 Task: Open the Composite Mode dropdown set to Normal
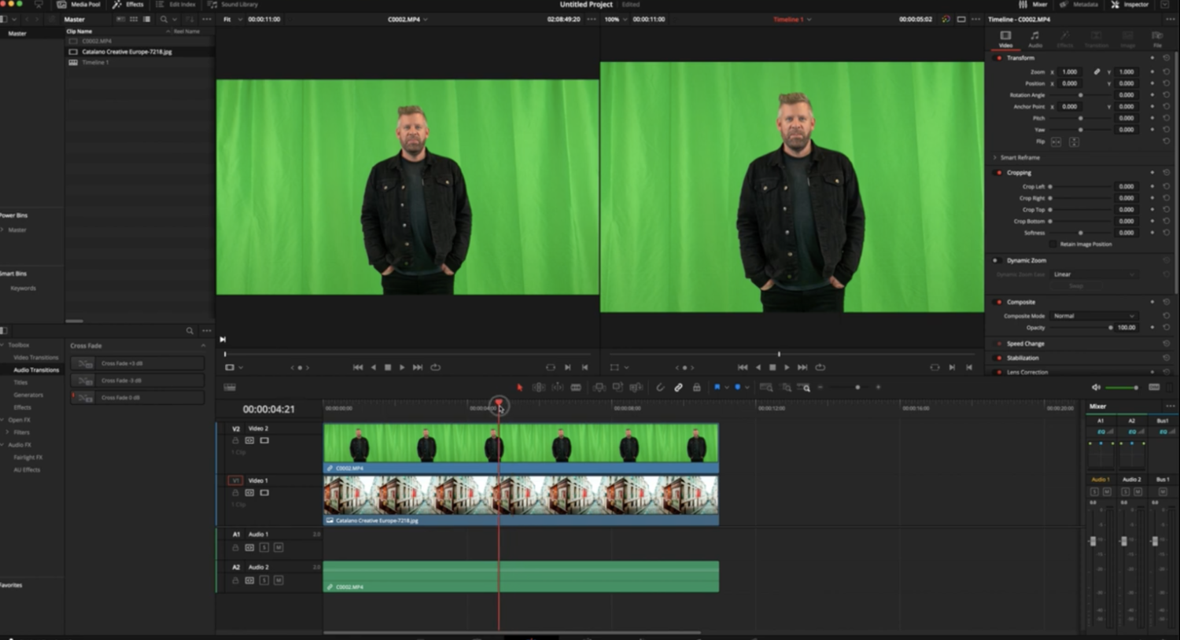pyautogui.click(x=1093, y=315)
